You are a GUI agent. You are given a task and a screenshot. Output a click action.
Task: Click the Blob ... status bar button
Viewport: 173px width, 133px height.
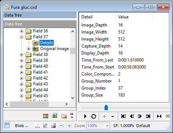tap(22, 126)
